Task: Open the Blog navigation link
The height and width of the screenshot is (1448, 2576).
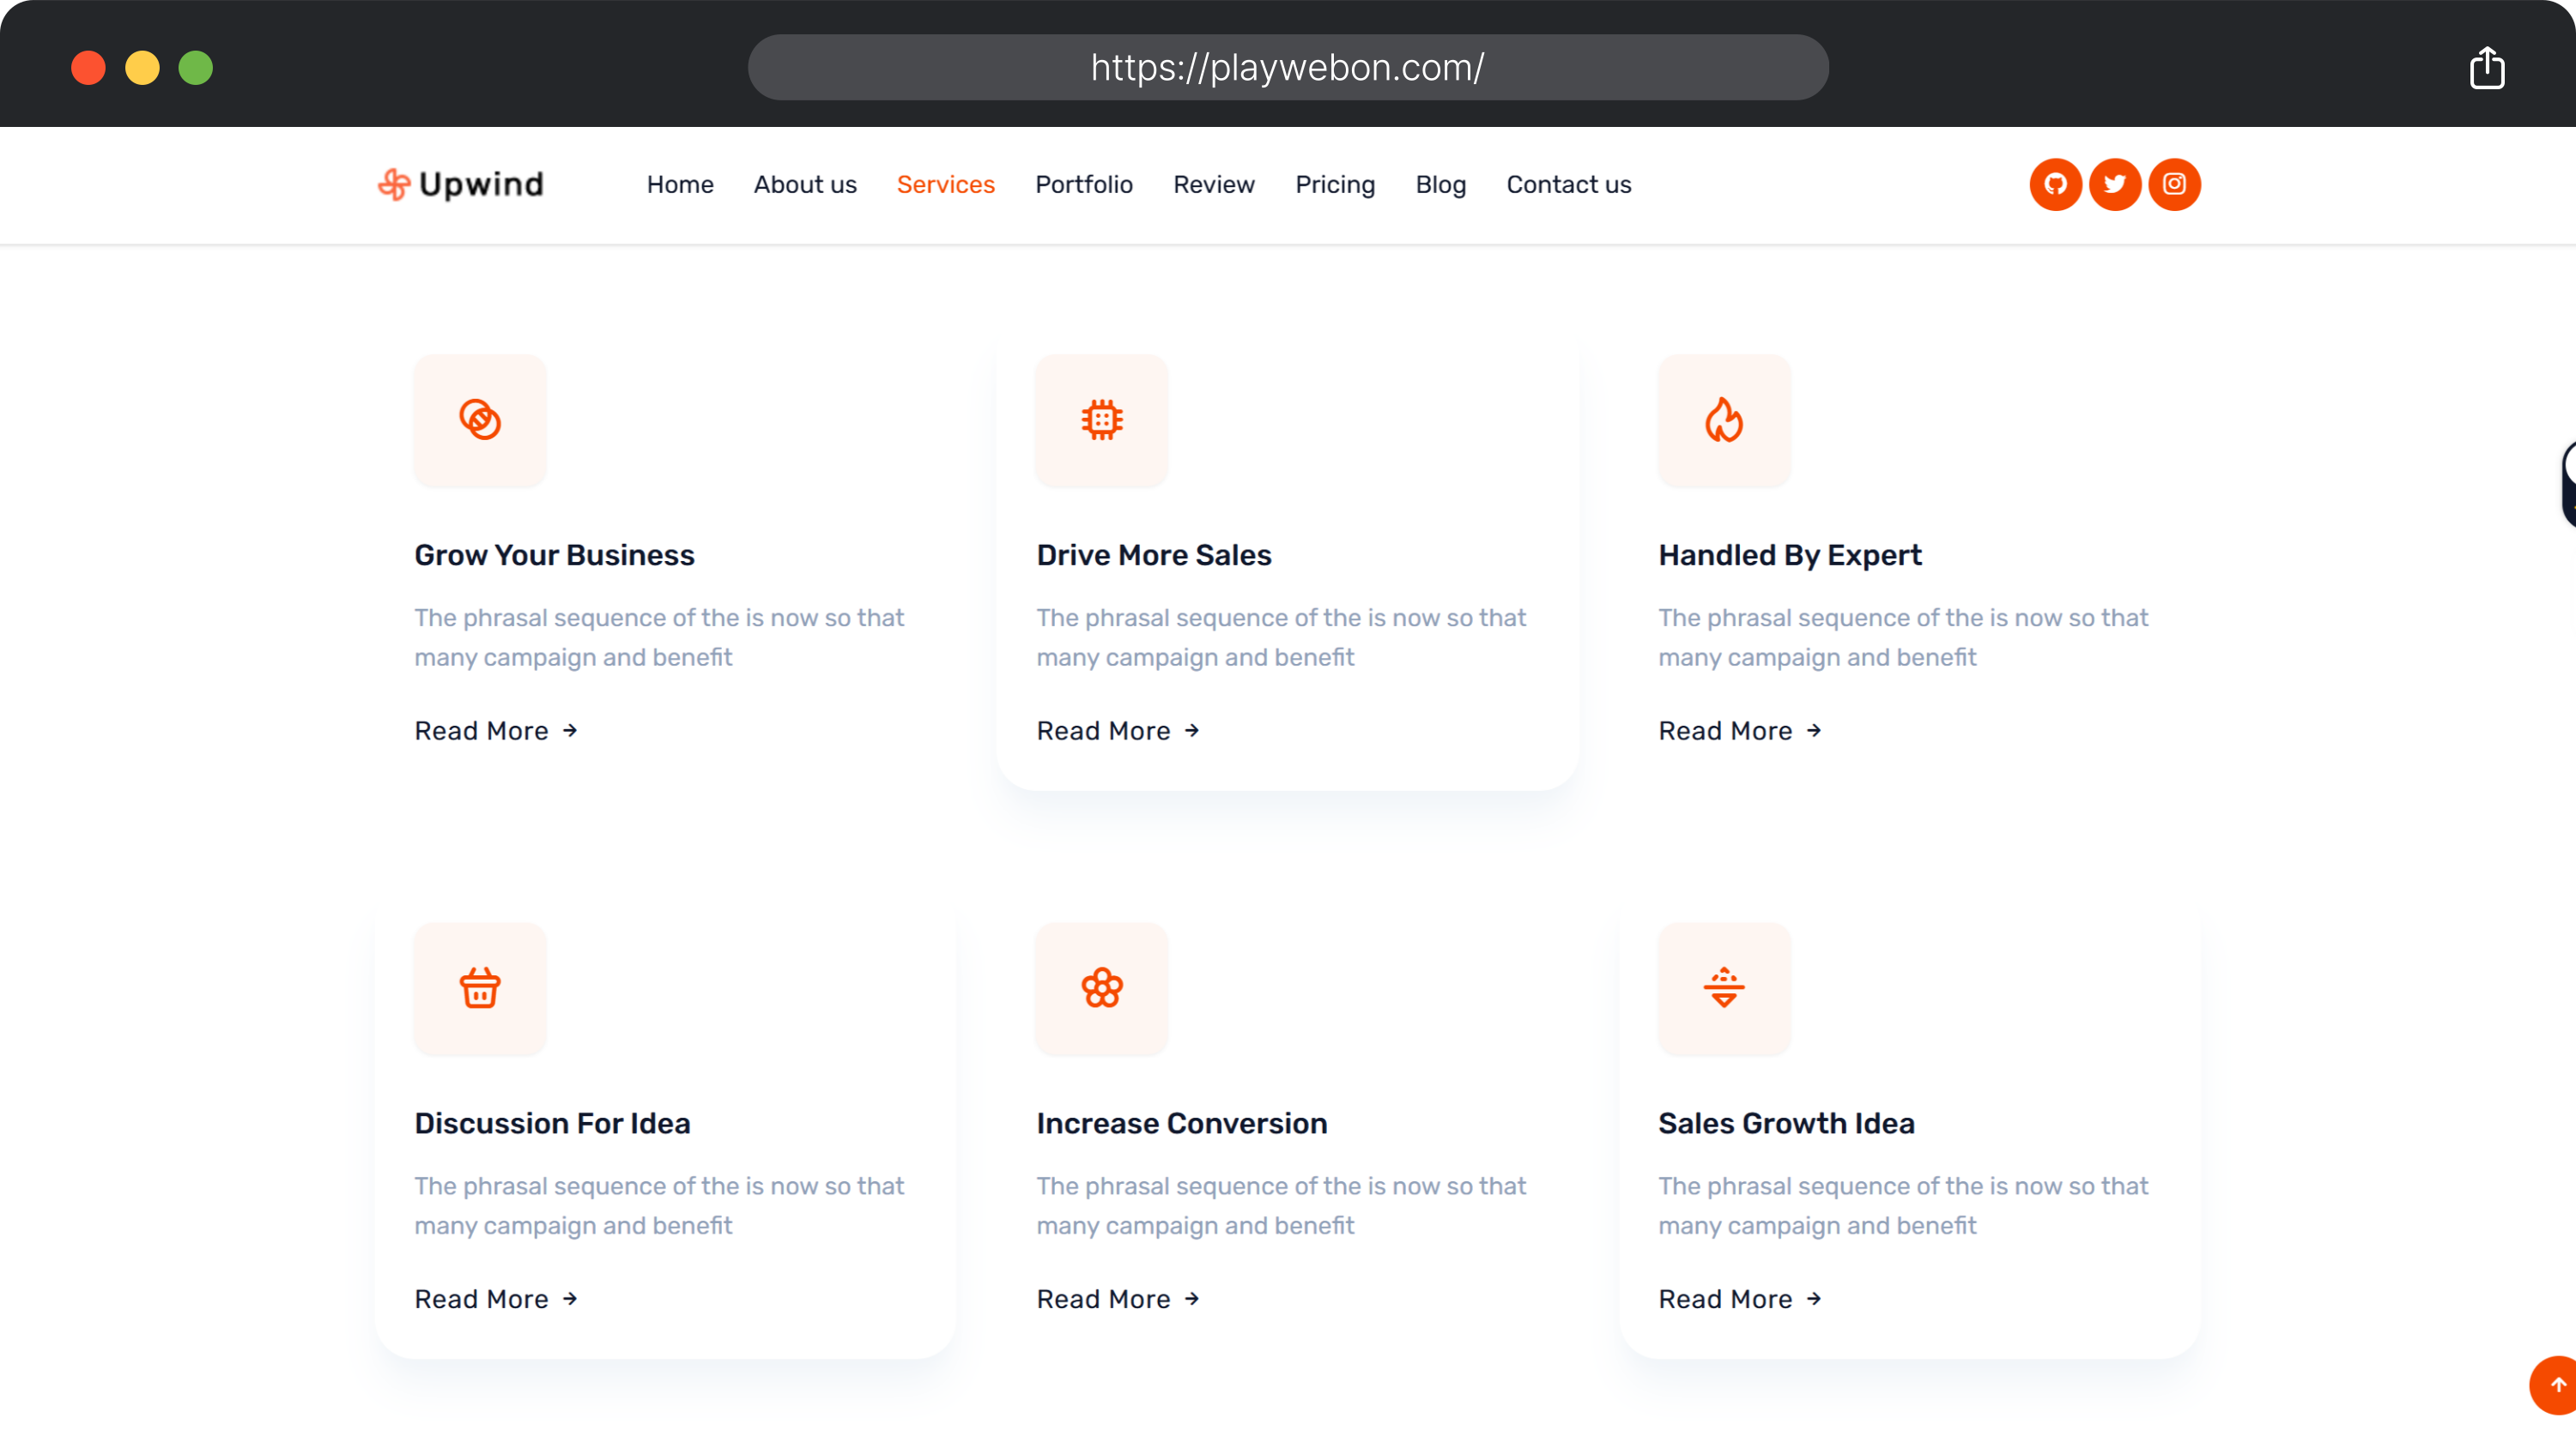Action: 1440,185
